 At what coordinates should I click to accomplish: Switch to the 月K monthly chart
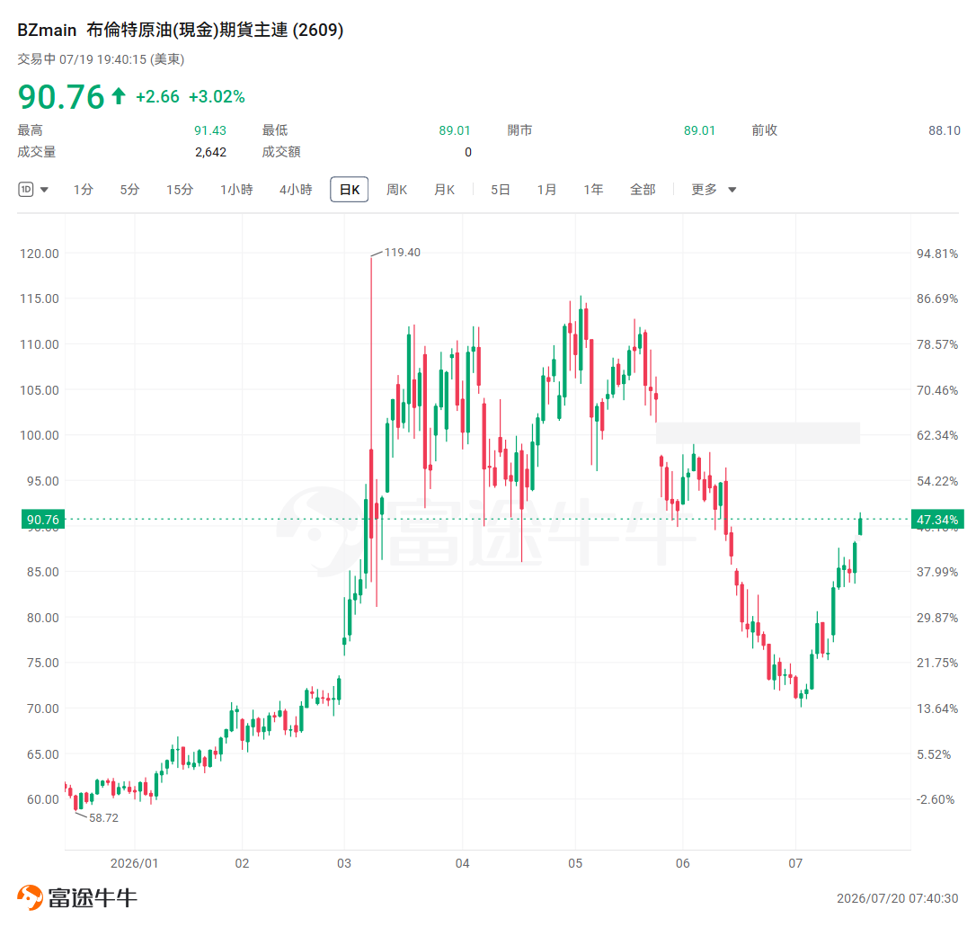click(445, 189)
